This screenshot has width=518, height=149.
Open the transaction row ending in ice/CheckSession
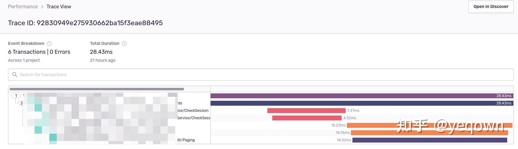click(193, 111)
